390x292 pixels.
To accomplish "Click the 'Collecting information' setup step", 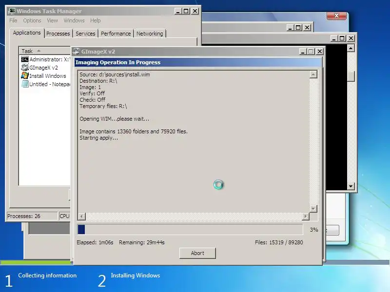I will coord(47,275).
